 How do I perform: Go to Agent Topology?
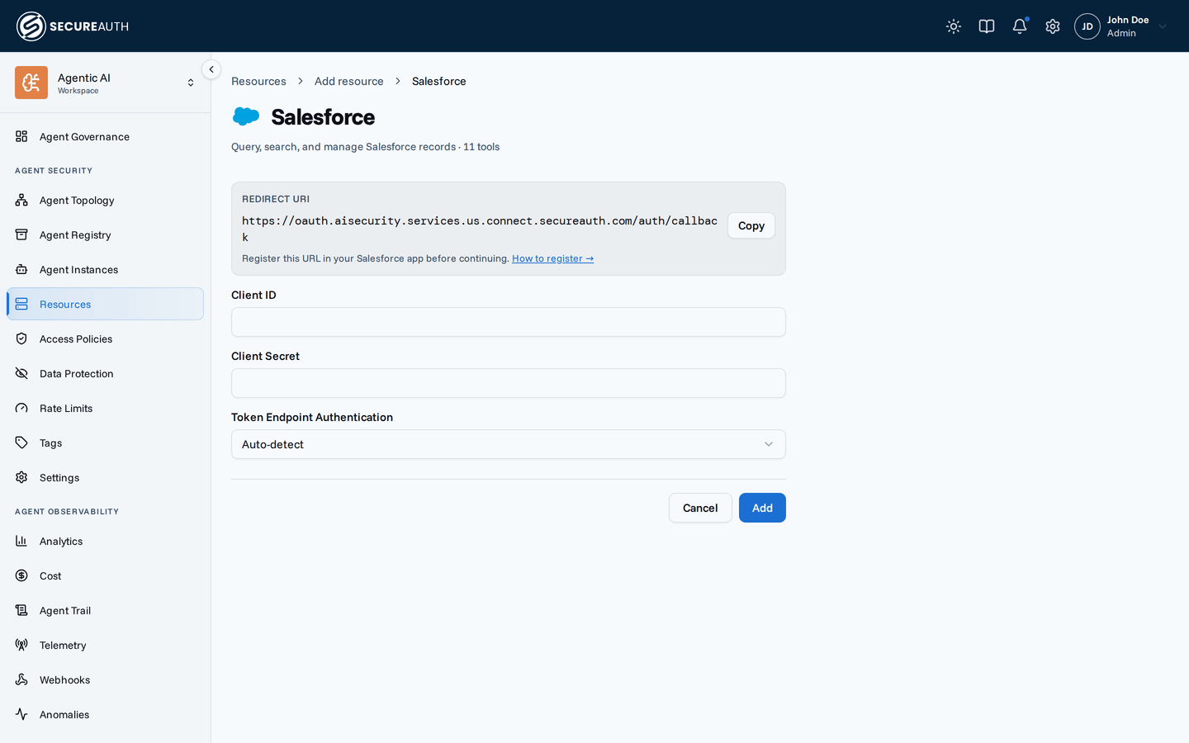point(105,200)
